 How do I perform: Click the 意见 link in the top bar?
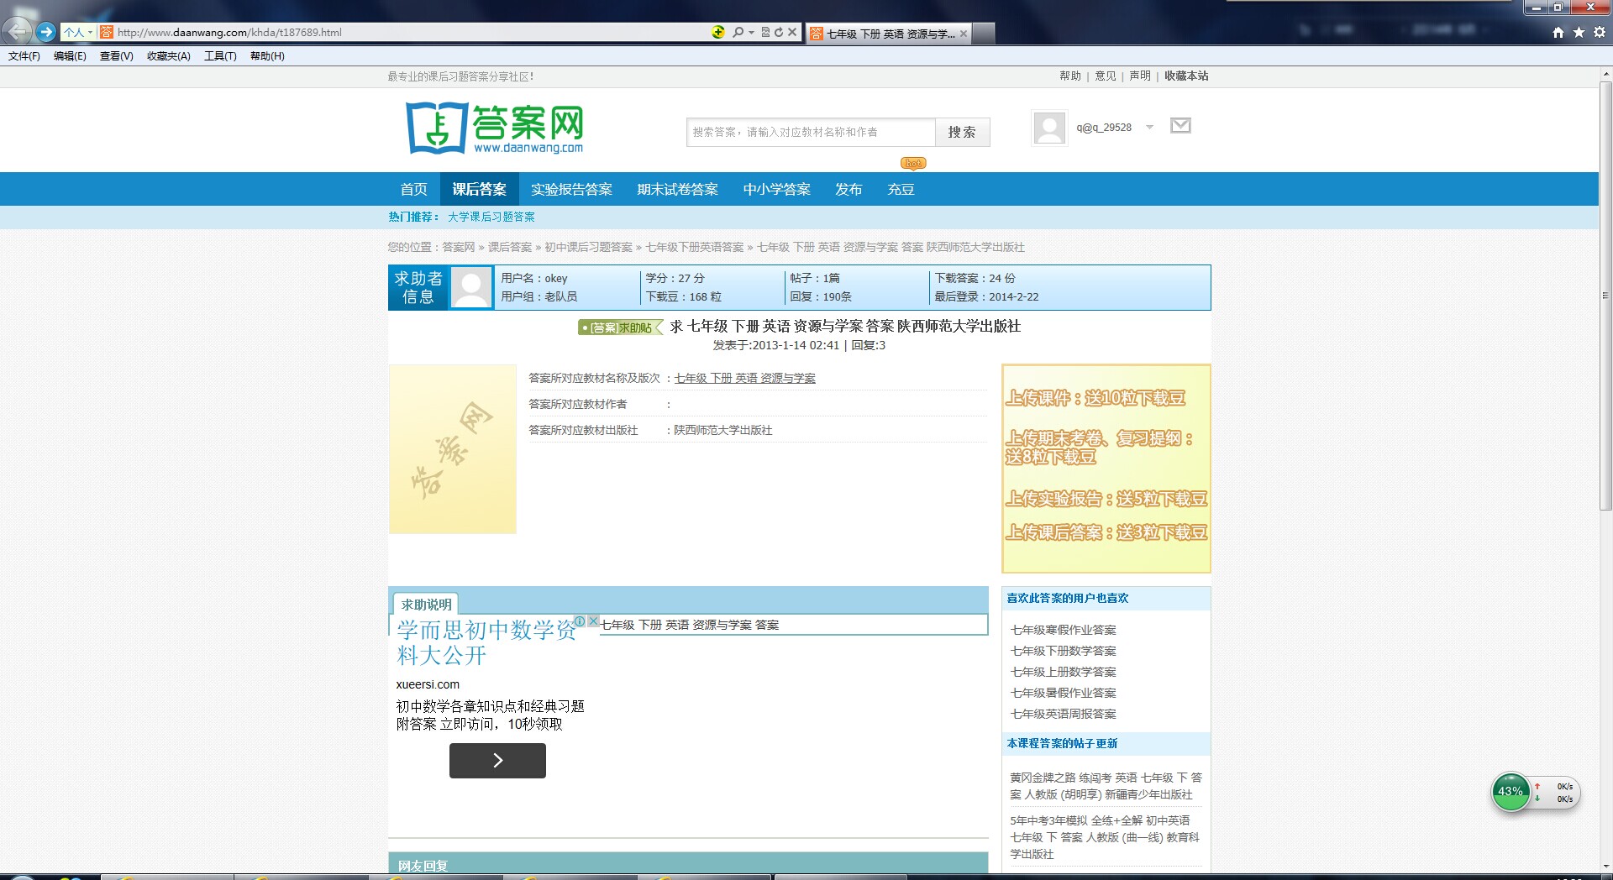(1106, 76)
